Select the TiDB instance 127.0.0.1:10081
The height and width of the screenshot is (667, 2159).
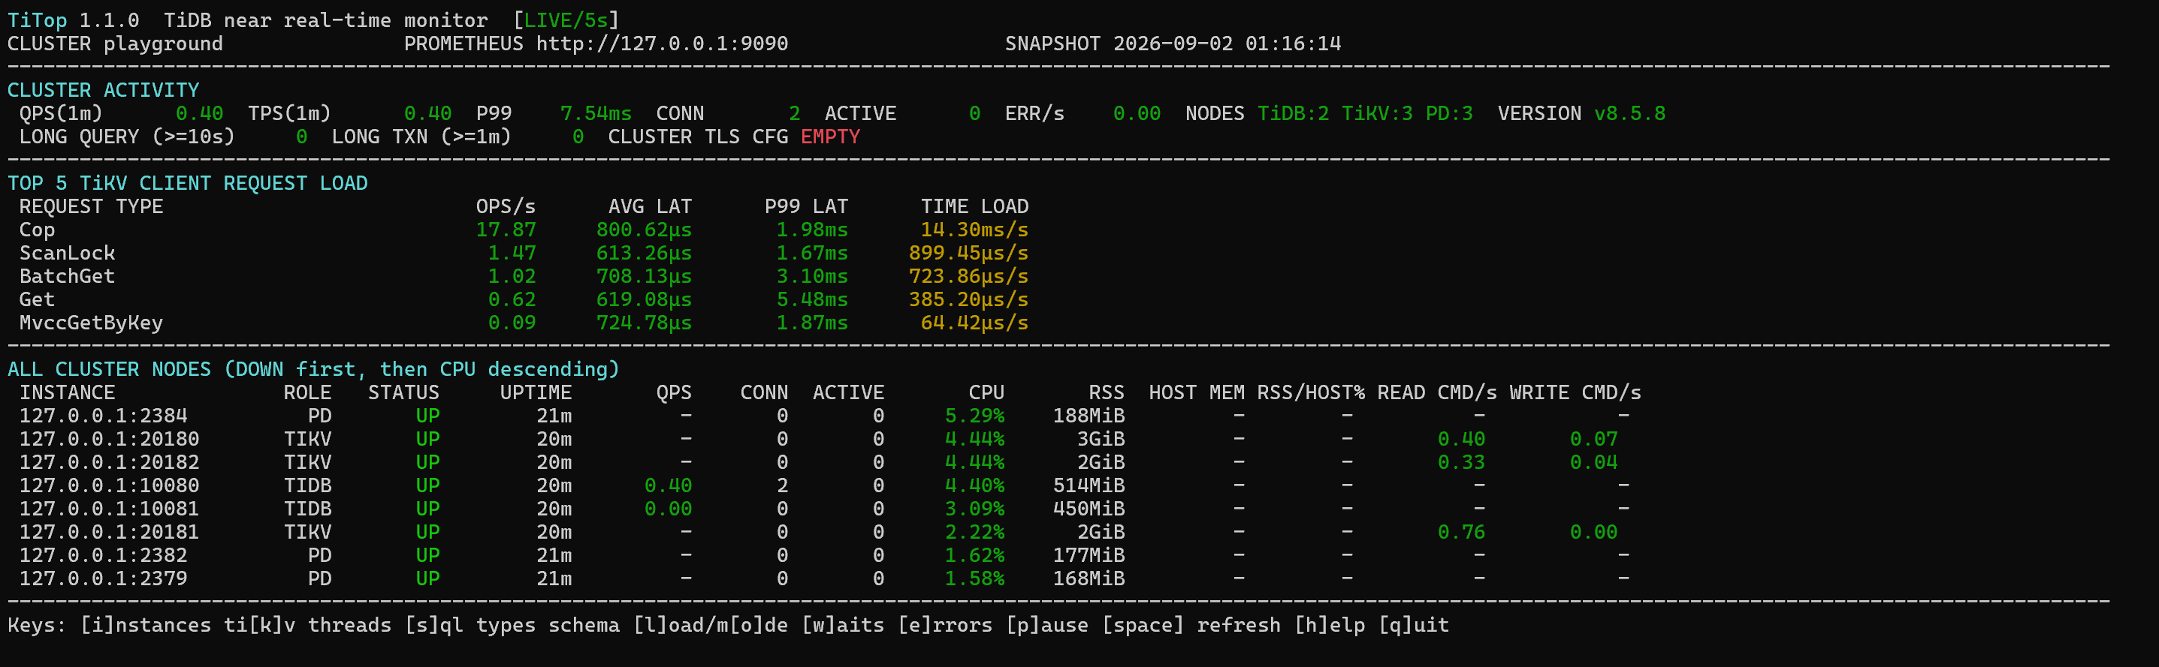coord(109,509)
